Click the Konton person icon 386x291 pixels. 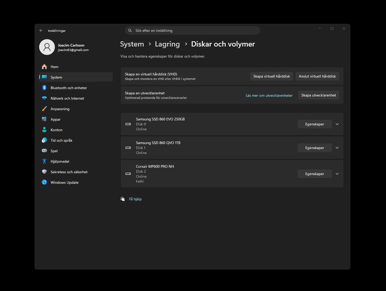click(44, 130)
